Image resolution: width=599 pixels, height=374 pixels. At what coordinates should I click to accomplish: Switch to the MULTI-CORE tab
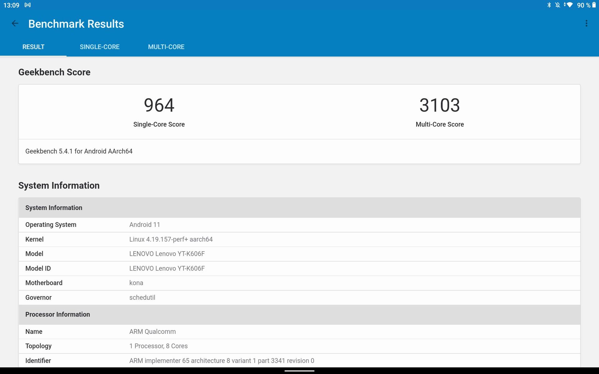coord(166,47)
